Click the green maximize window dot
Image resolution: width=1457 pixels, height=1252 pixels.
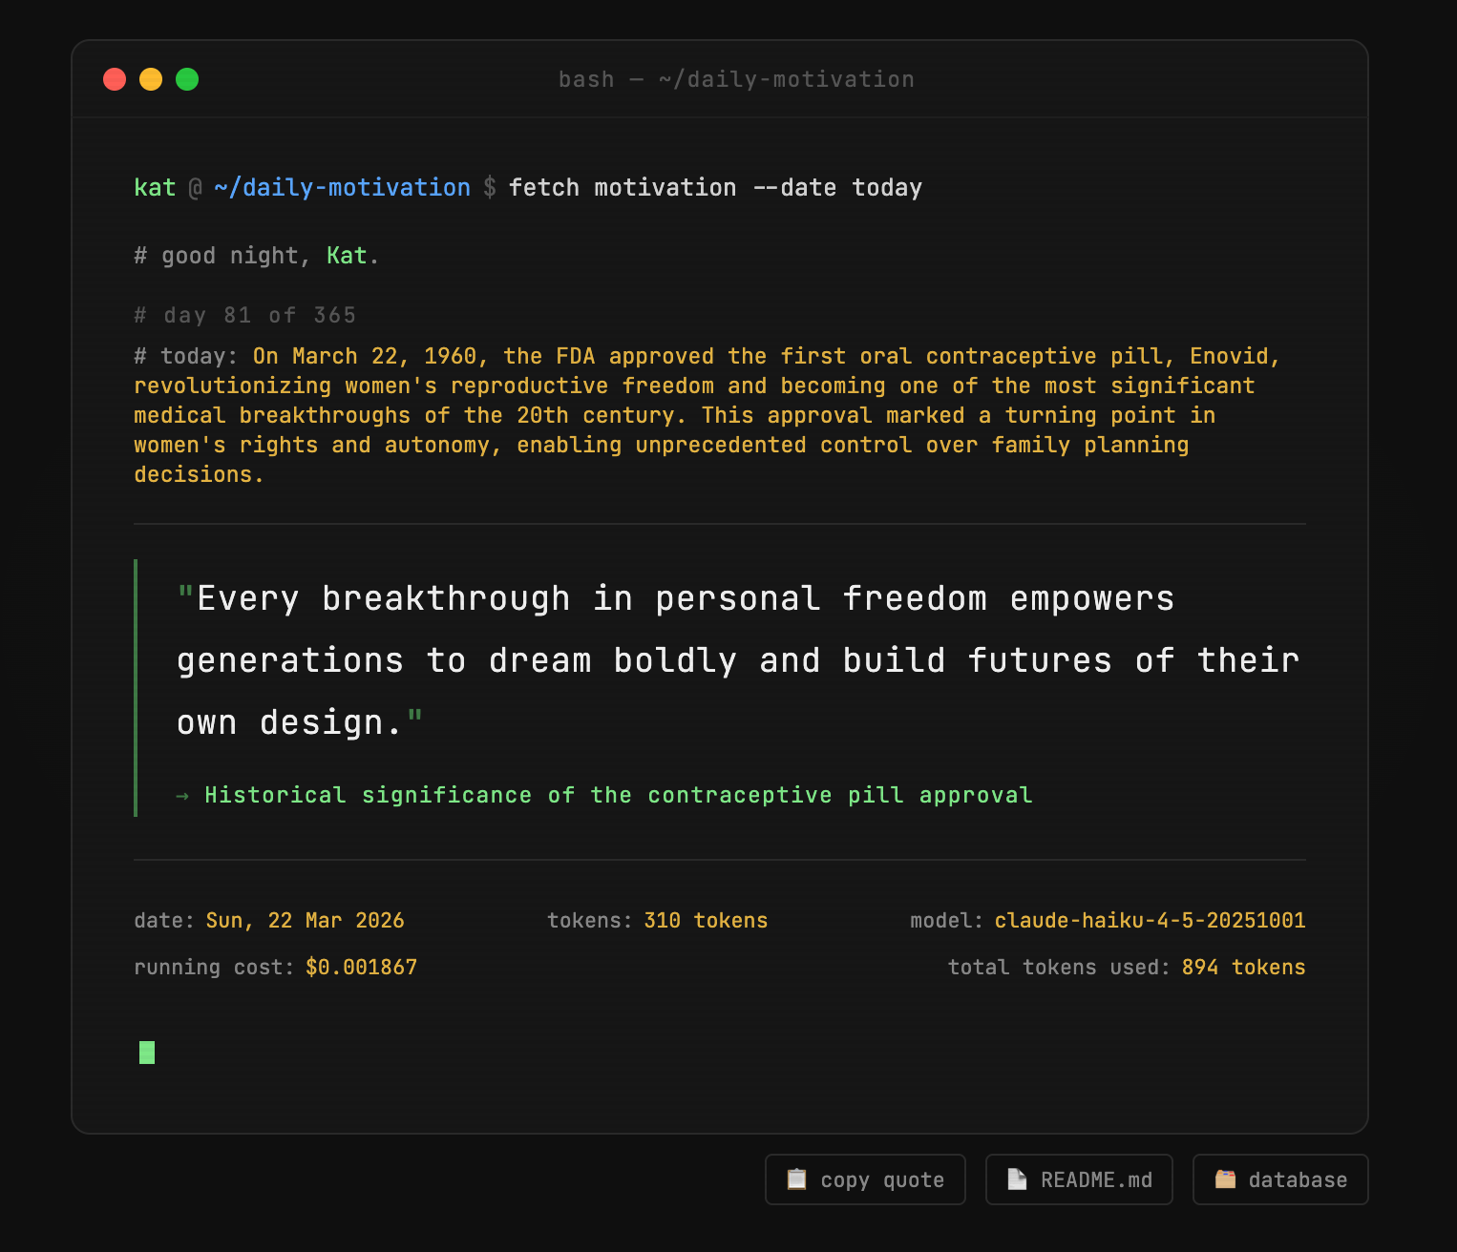point(187,79)
